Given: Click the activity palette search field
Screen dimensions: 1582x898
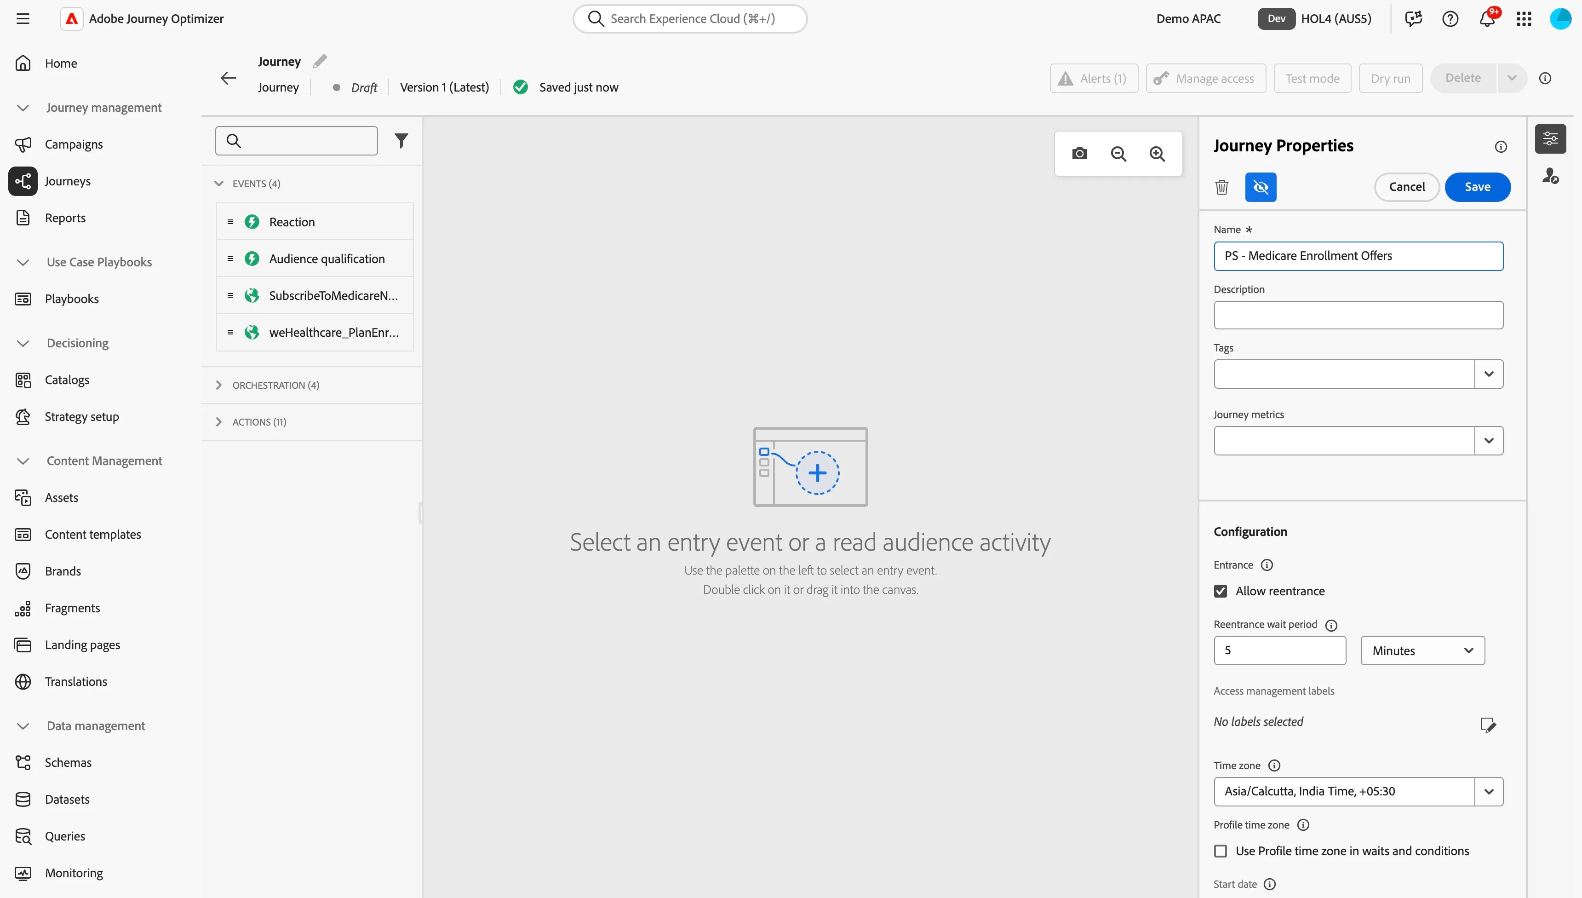Looking at the screenshot, I should [297, 141].
